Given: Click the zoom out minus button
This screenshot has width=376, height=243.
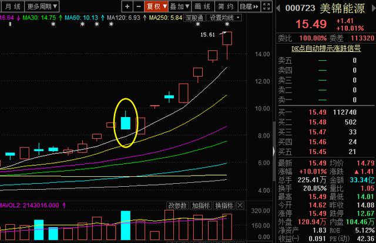Looking at the screenshot, I should pyautogui.click(x=139, y=6).
